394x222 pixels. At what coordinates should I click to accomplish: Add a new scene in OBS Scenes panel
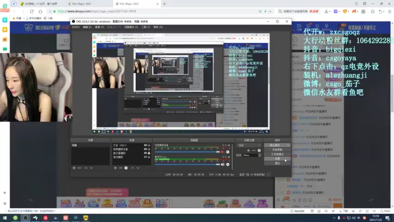point(74,168)
